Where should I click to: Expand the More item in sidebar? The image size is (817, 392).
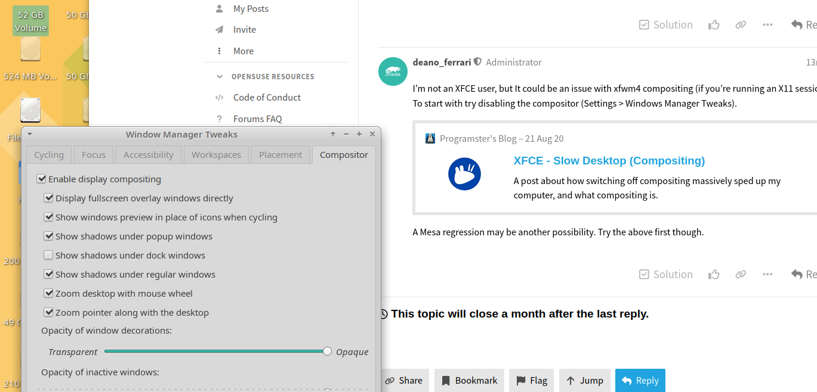[243, 51]
